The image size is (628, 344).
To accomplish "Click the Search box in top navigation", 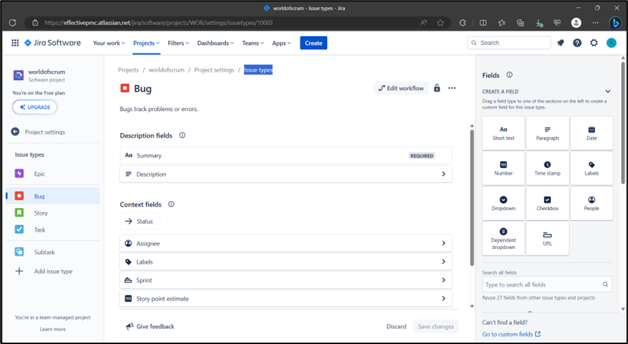I will (x=509, y=43).
